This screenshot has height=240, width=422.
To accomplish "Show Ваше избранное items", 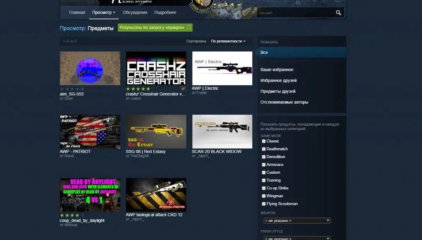I will click(277, 70).
